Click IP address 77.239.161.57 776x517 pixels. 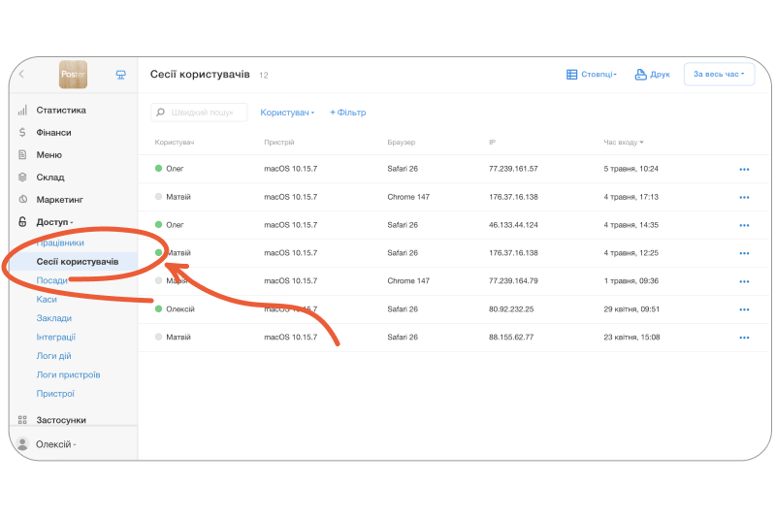513,169
